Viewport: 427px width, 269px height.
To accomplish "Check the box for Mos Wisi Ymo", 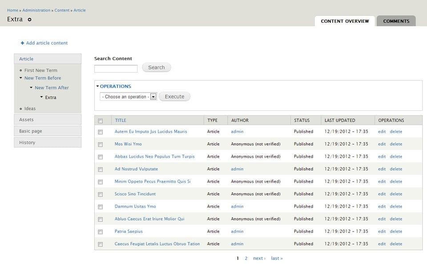I will point(100,144).
